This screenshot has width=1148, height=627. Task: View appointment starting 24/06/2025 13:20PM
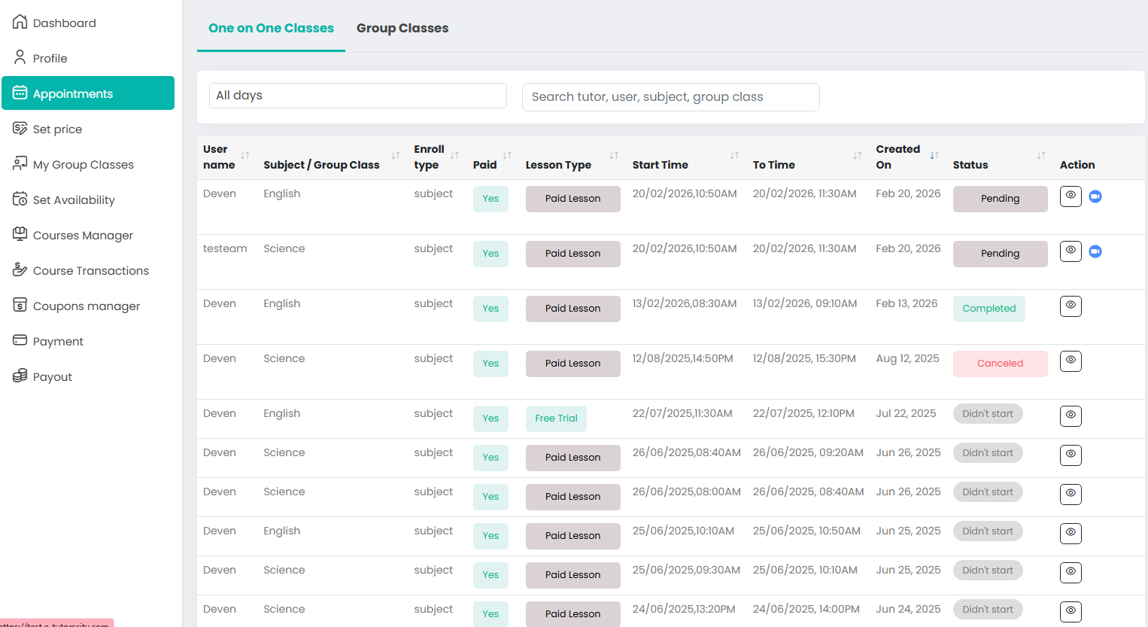tap(1071, 612)
